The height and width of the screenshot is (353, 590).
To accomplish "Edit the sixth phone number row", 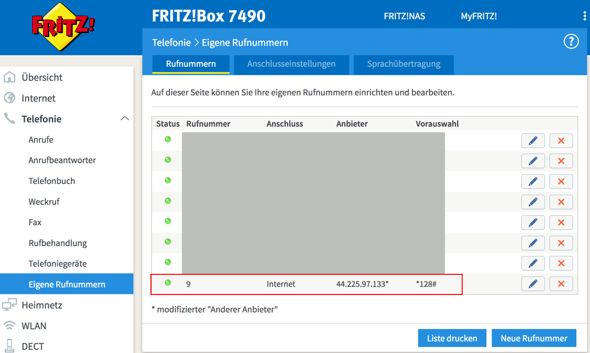I will coord(533,243).
